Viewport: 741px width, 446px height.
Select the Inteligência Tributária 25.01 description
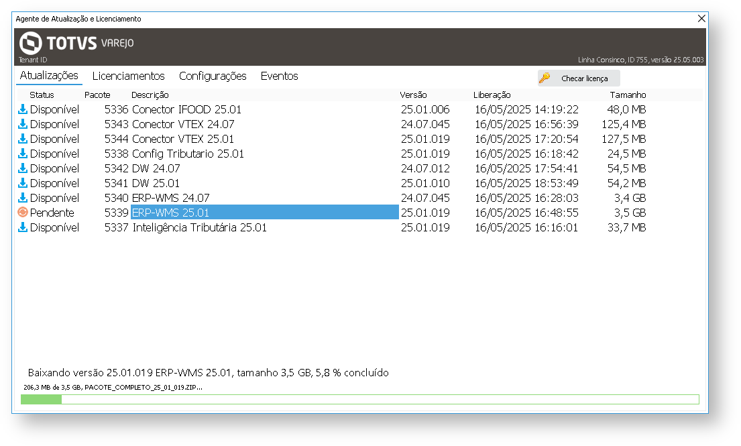(x=199, y=227)
